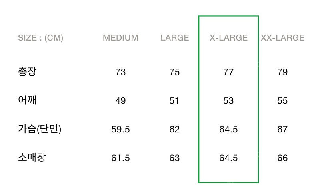320x191 pixels.
Task: Click the 73 value under MEDIUM
Action: click(120, 72)
